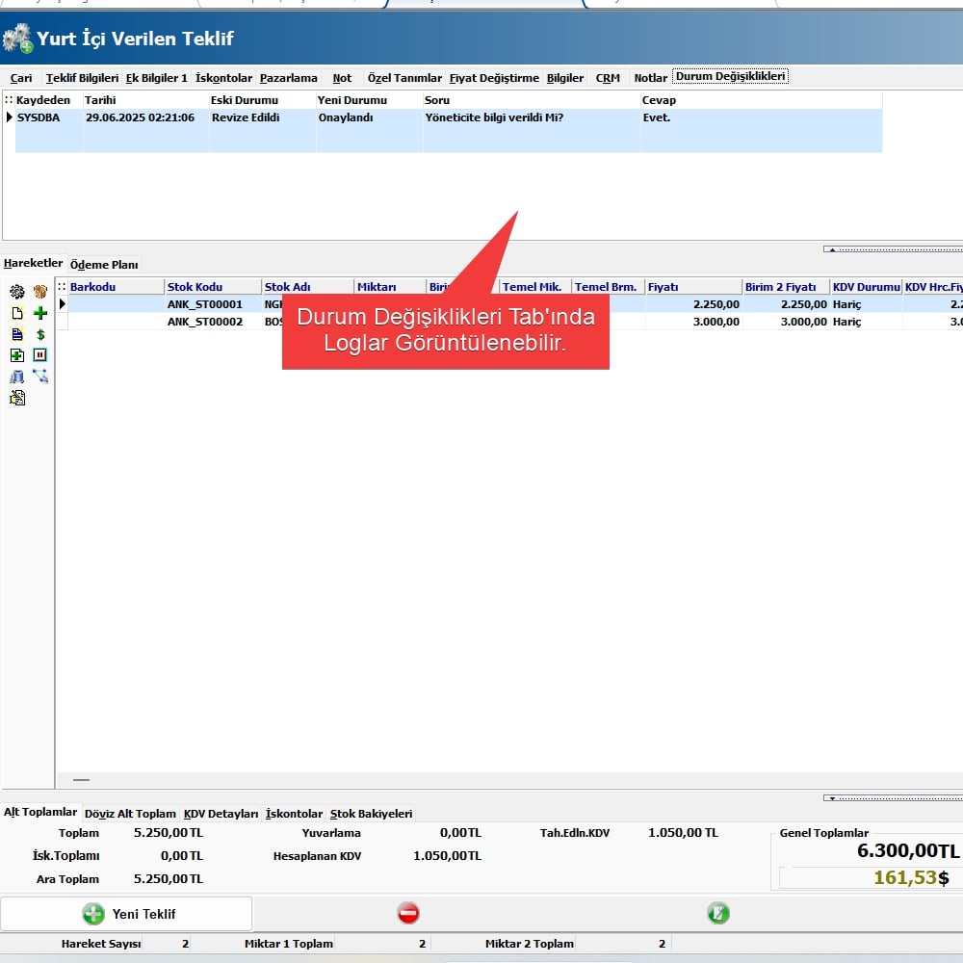Viewport: 963px width, 963px height.
Task: Open the Teklif Bilgileri tab
Action: 83,78
